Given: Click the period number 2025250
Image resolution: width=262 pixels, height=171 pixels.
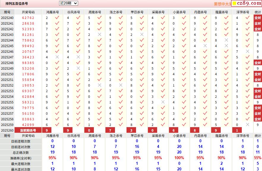Looking at the screenshot, I should click(x=7, y=74).
